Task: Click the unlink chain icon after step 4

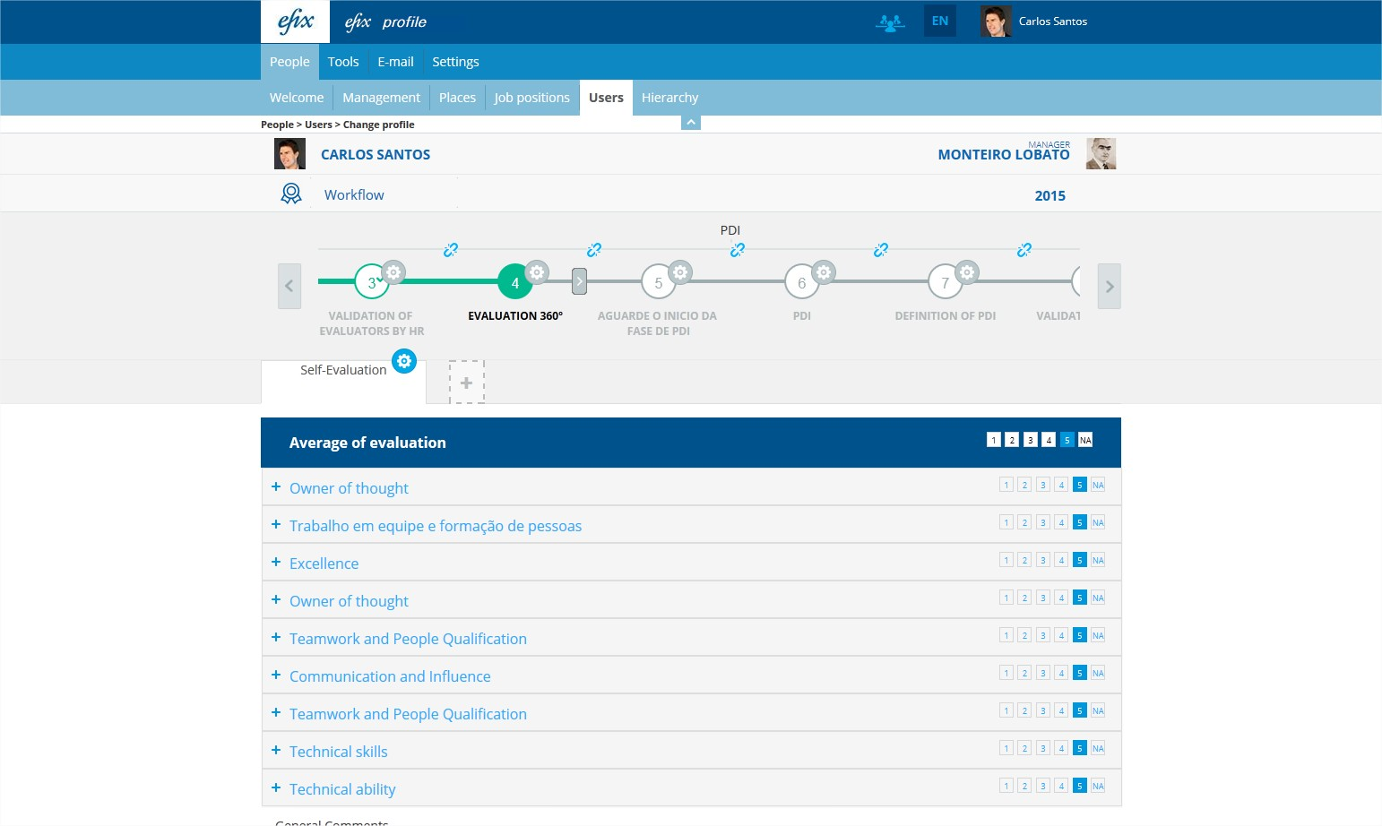Action: [594, 250]
